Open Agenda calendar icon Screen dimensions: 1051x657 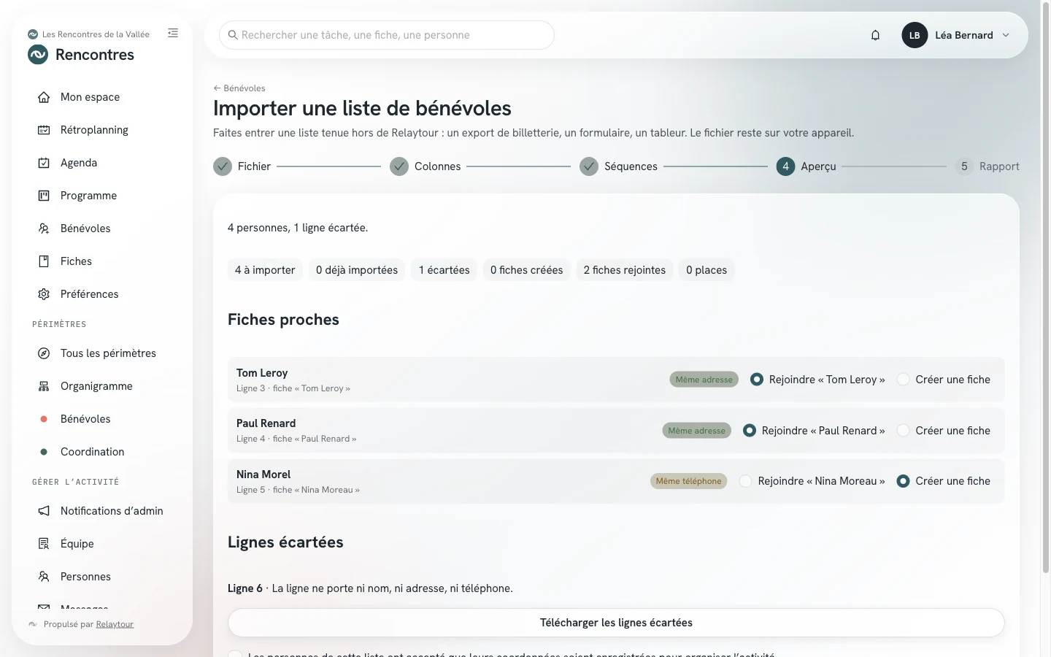tap(44, 163)
